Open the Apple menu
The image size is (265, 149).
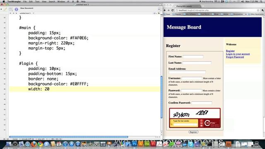(x=4, y=2)
